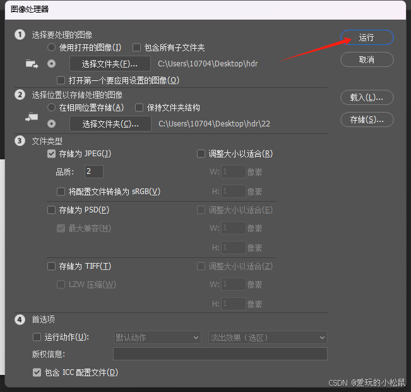Click the 文件类型 section heading

point(47,141)
